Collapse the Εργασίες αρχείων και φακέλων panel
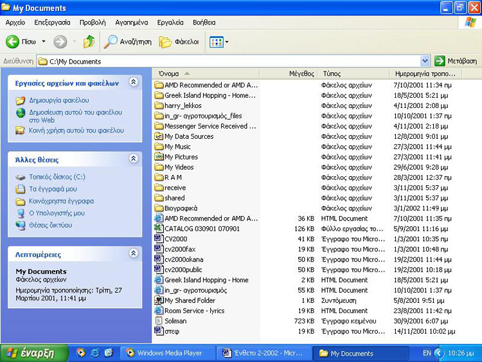The height and width of the screenshot is (362, 482). pyautogui.click(x=134, y=82)
